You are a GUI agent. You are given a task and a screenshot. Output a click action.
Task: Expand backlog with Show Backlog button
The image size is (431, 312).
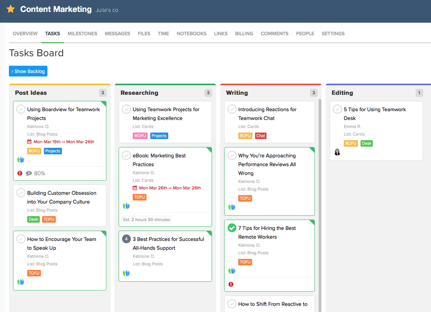(x=28, y=71)
